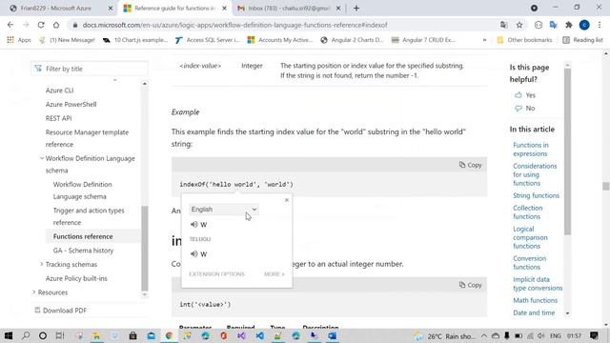
Task: Jump to Collection functions section
Action: [527, 212]
